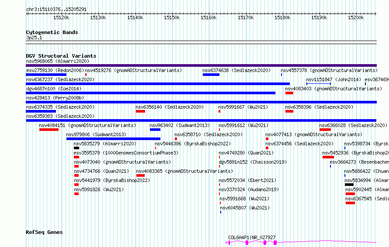Image resolution: width=389 pixels, height=247 pixels.
Task: Click the red nsv6356140 variant bar
Action: [140, 111]
